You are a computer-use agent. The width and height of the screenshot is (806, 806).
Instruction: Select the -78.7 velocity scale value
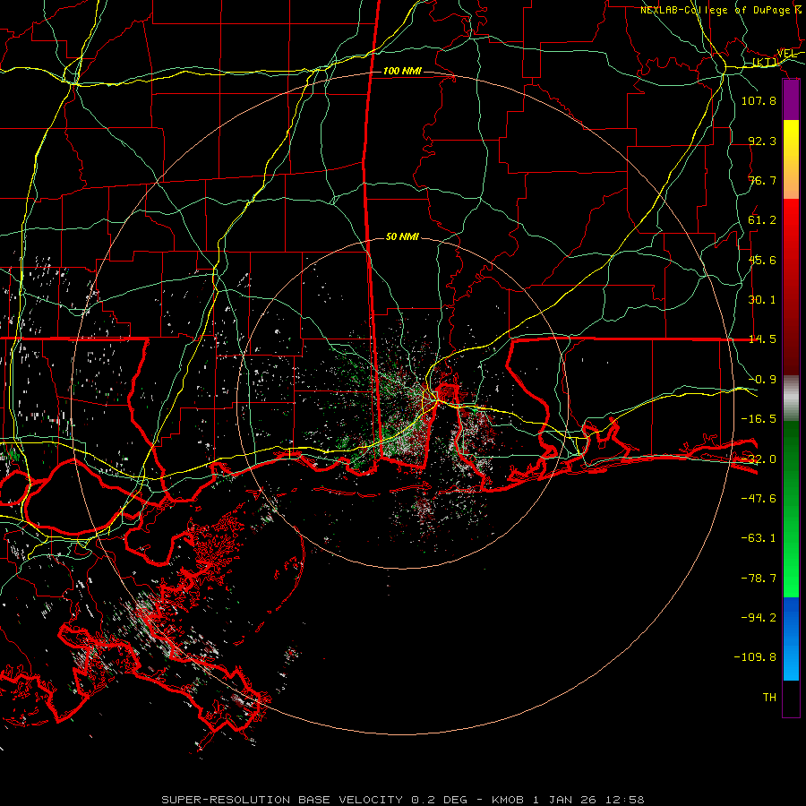759,579
